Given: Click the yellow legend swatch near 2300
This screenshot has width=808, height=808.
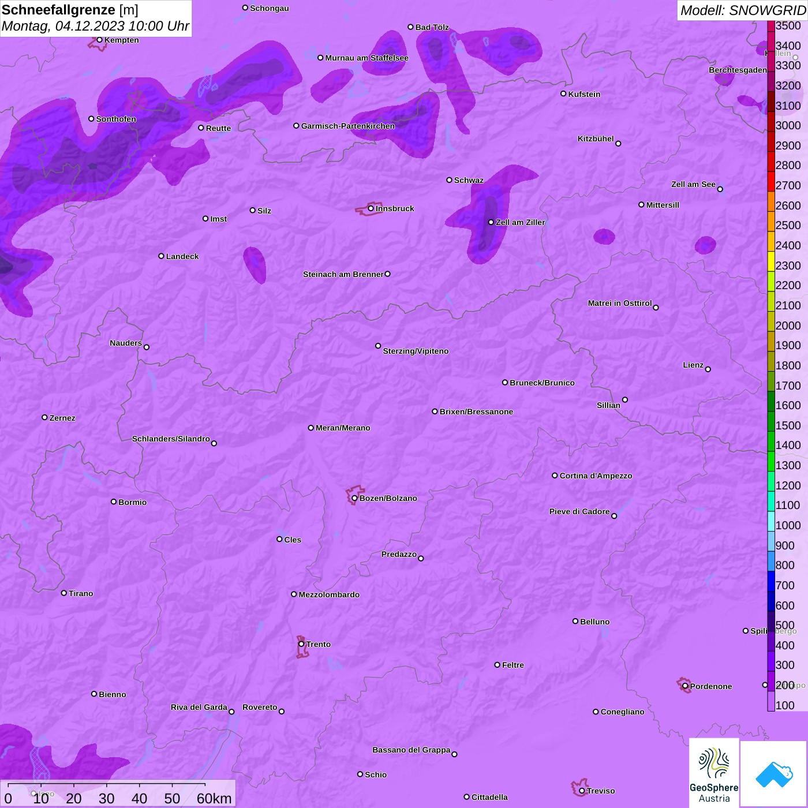Looking at the screenshot, I should (x=771, y=261).
